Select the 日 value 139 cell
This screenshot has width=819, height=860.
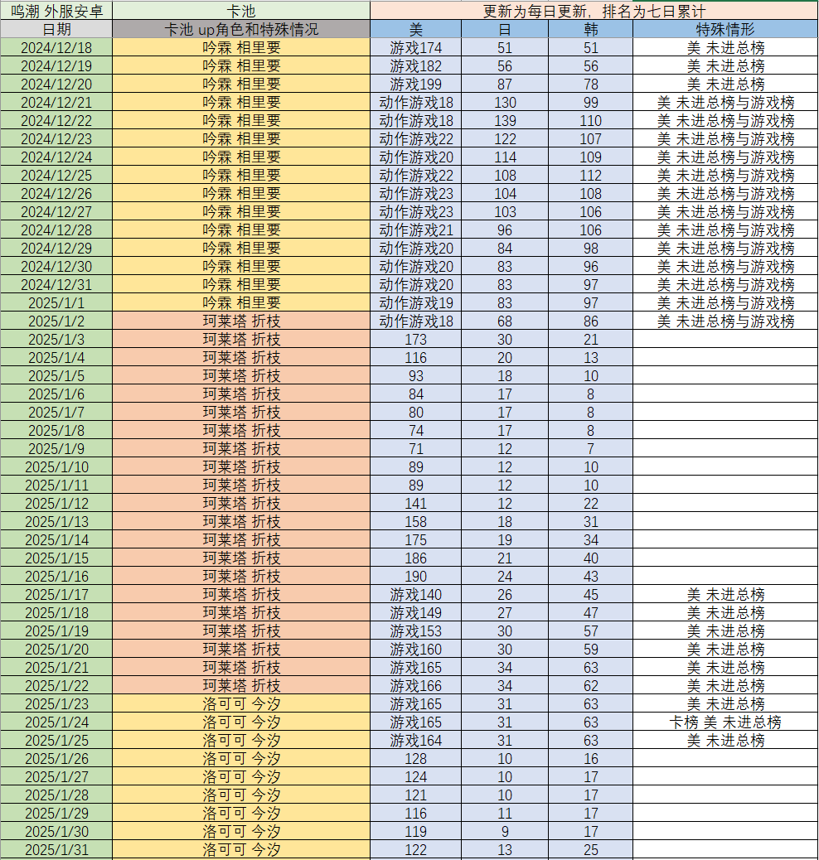[505, 121]
